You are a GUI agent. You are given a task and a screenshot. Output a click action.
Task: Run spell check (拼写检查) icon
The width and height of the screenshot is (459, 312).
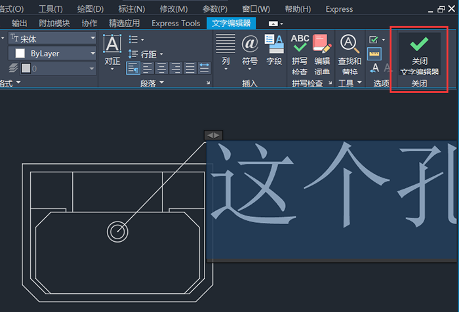pos(300,43)
